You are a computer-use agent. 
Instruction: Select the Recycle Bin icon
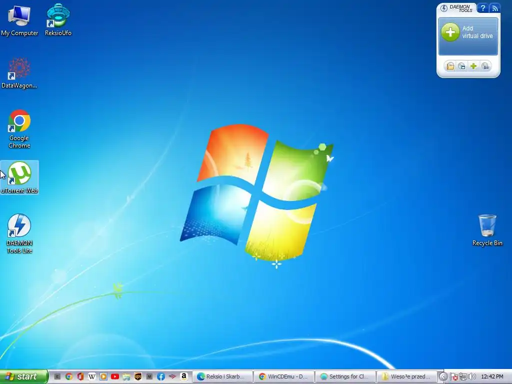point(487,230)
